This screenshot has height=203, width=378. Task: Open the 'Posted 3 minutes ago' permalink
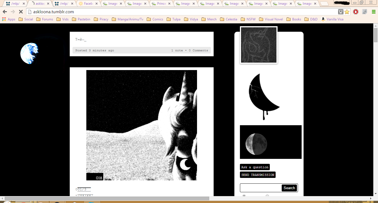coord(95,50)
